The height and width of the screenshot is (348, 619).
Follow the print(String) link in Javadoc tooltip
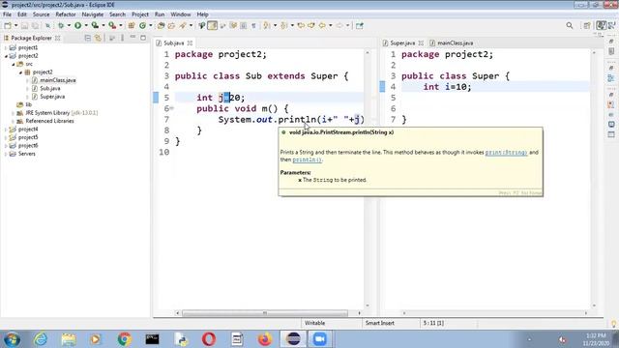click(x=506, y=153)
